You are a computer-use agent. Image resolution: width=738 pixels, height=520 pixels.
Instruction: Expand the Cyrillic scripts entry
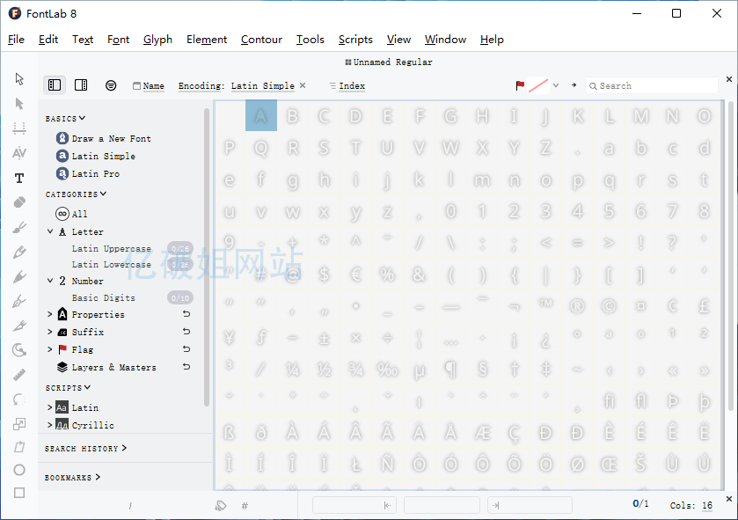tap(50, 423)
